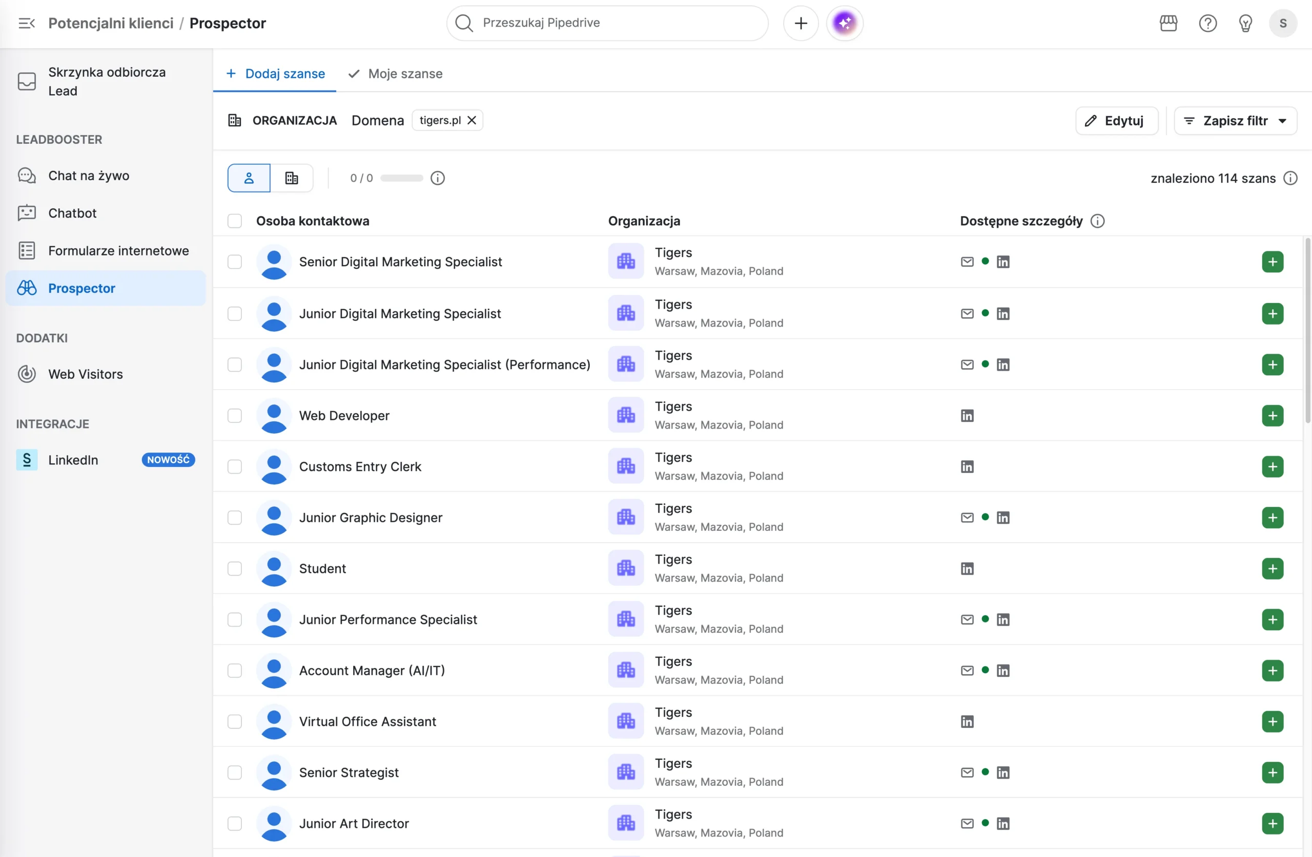This screenshot has height=857, width=1312.
Task: Click the NOWOŚĆ badge next to LinkedIn
Action: click(168, 459)
